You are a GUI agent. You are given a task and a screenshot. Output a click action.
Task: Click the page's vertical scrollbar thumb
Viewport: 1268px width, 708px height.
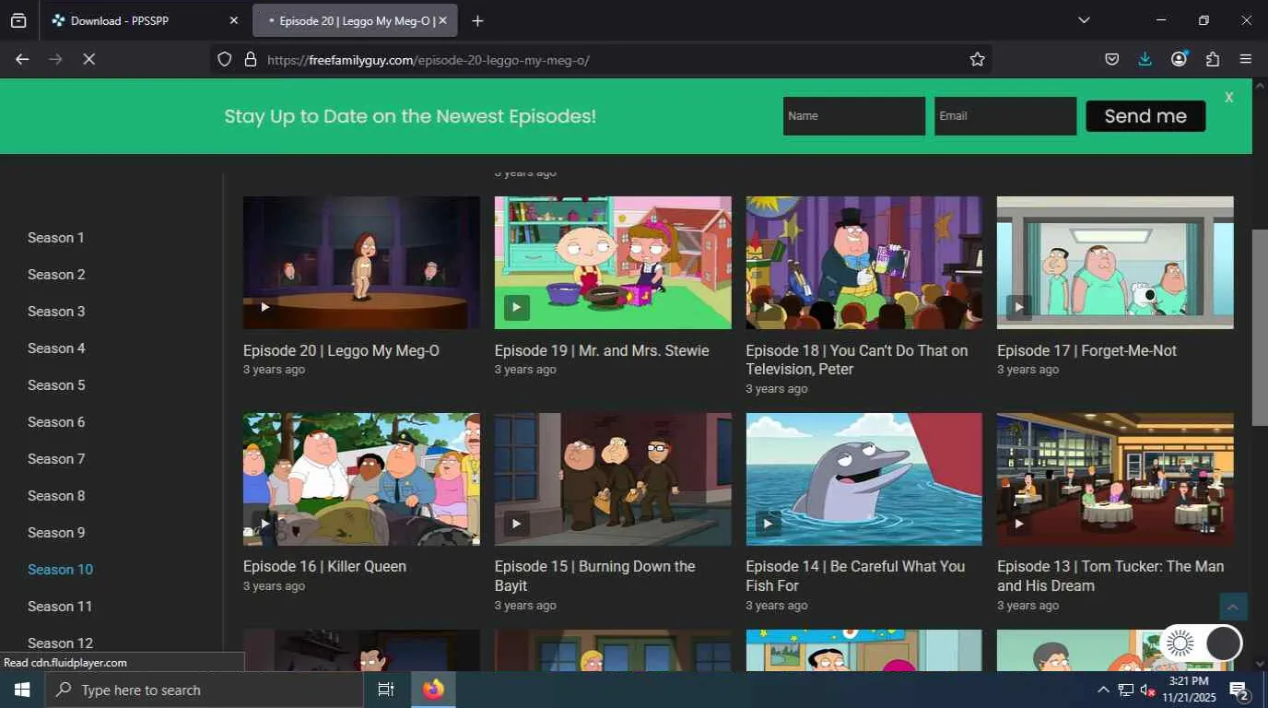[x=1259, y=327]
